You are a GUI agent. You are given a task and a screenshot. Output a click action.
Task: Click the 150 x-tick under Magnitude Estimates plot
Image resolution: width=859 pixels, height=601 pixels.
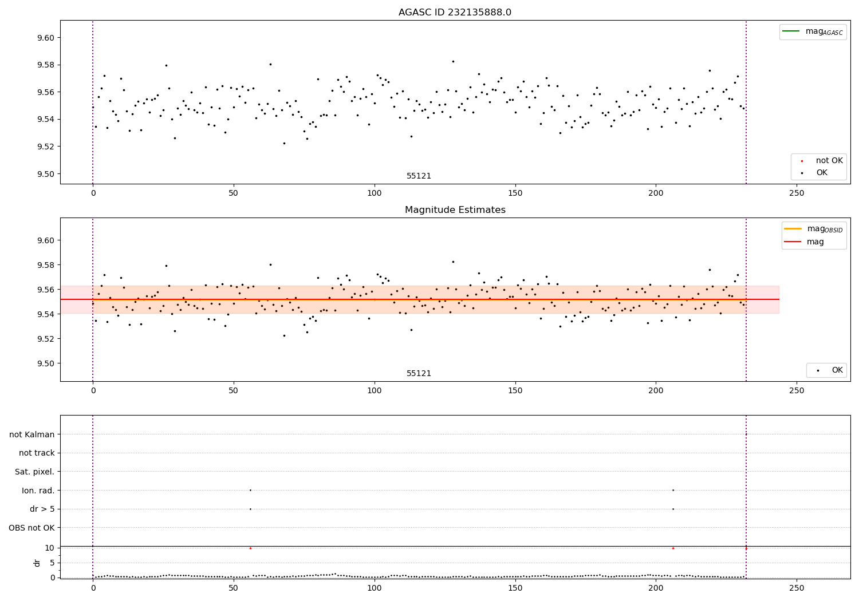click(515, 391)
